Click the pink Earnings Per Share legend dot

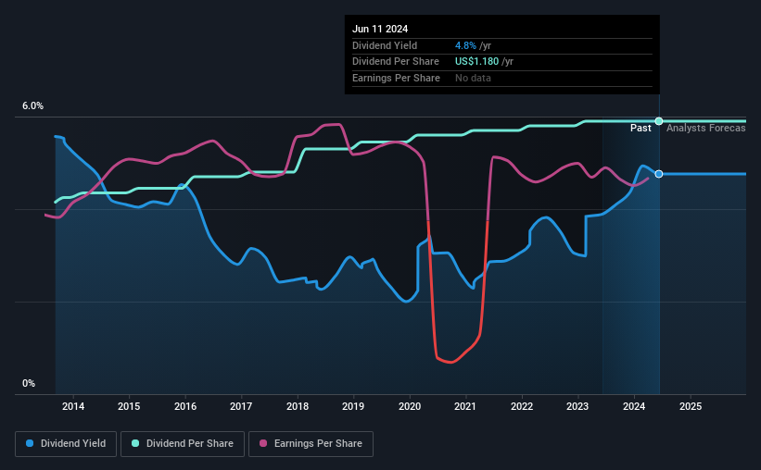(263, 443)
